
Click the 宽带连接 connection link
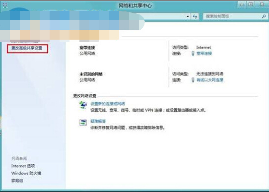(x=204, y=54)
